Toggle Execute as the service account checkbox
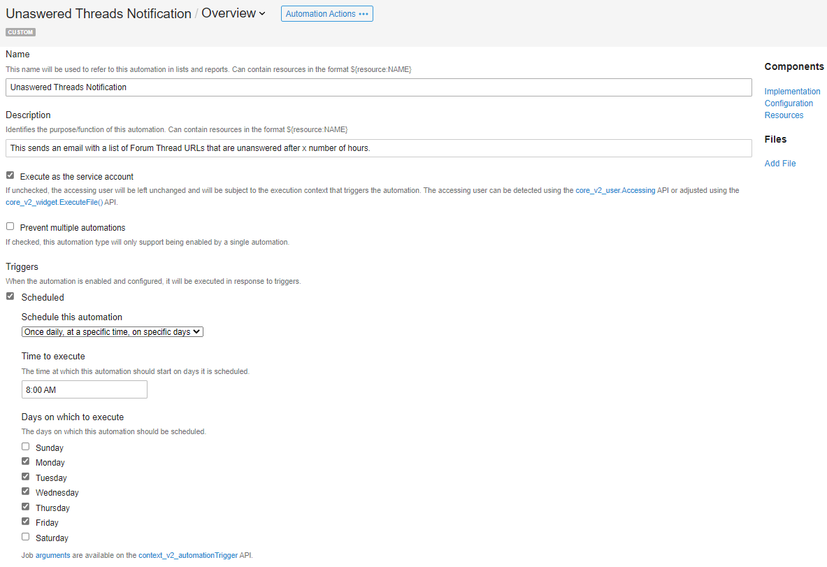This screenshot has height=567, width=827. click(10, 175)
